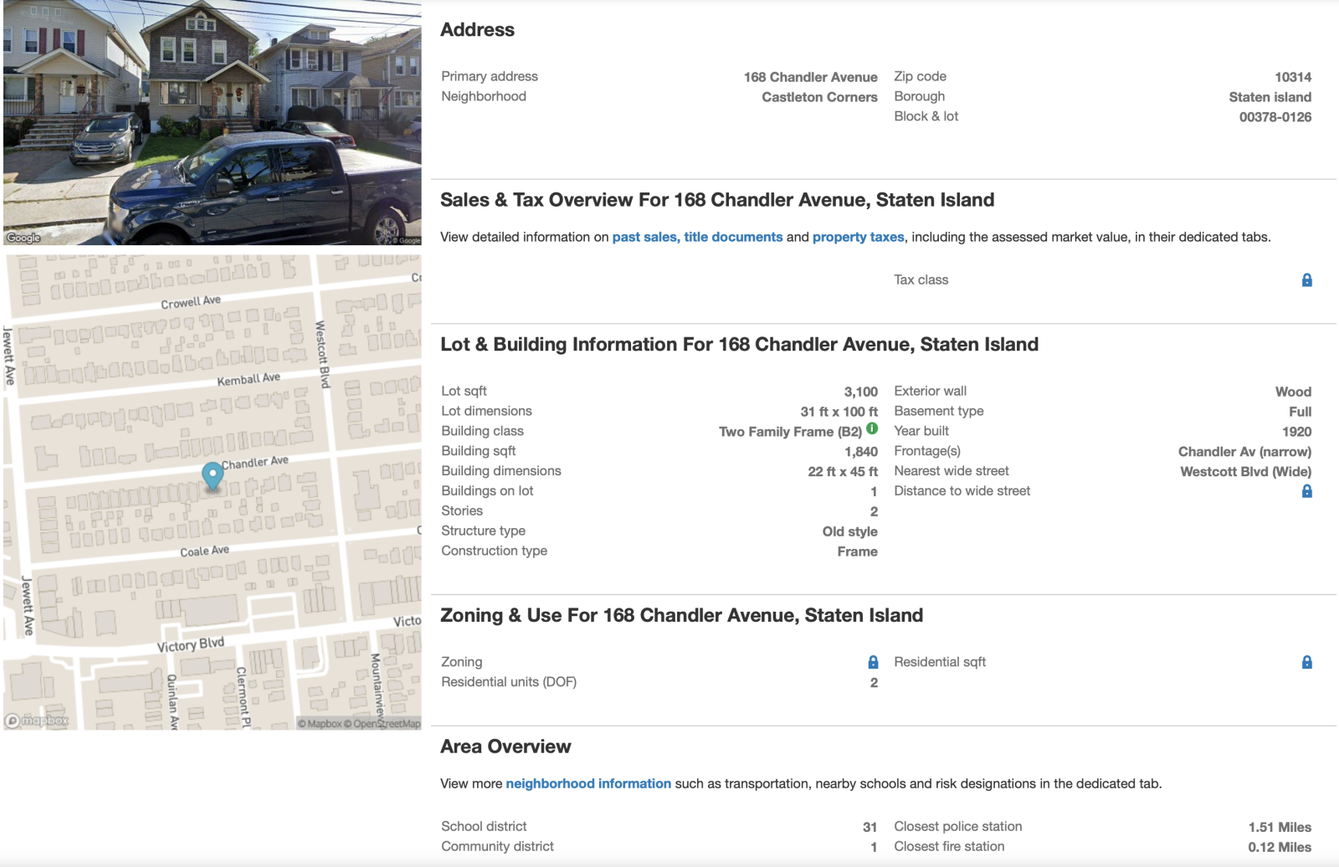Click the Castleton Corners neighborhood value
This screenshot has width=1339, height=867.
click(819, 97)
